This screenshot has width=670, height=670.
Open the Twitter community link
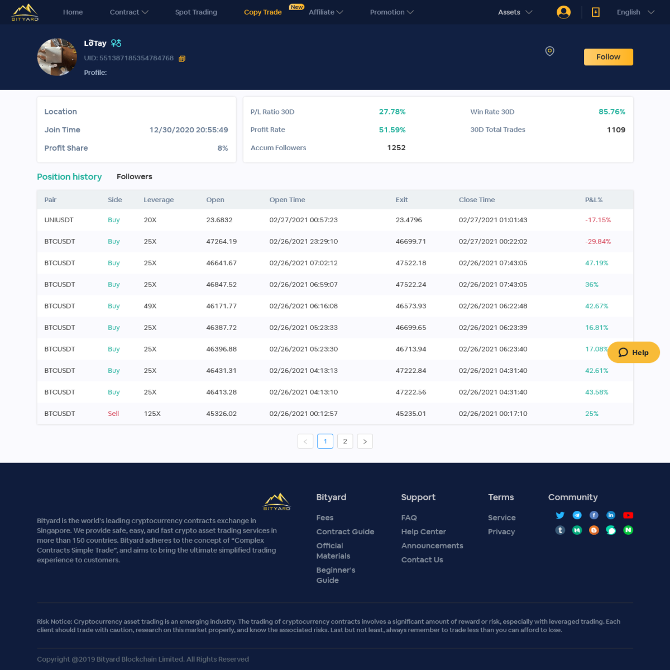pos(560,515)
